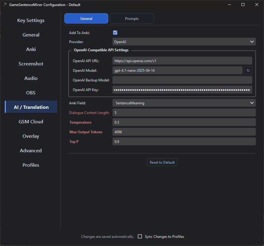Viewport: 264px width, 246px height.
Task: Switch to the Prompts tab
Action: pyautogui.click(x=132, y=19)
